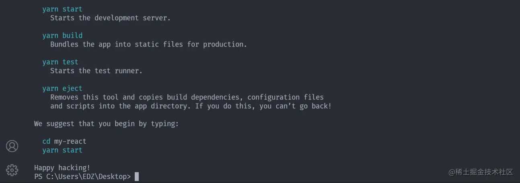Screen dimensions: 520x183
Task: Click the terminal cursor block after the prompt
Action: pos(137,177)
